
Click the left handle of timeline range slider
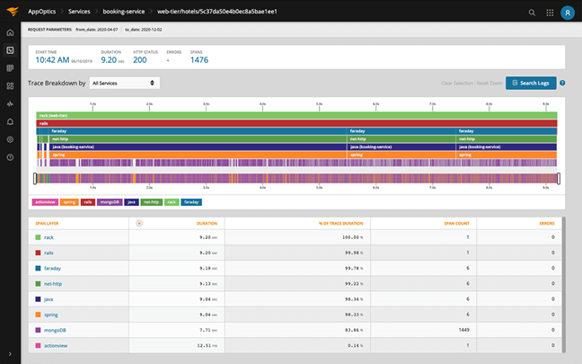(35, 178)
